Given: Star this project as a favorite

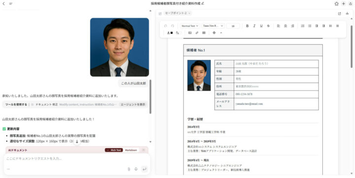Looking at the screenshot, I should click(x=336, y=3).
